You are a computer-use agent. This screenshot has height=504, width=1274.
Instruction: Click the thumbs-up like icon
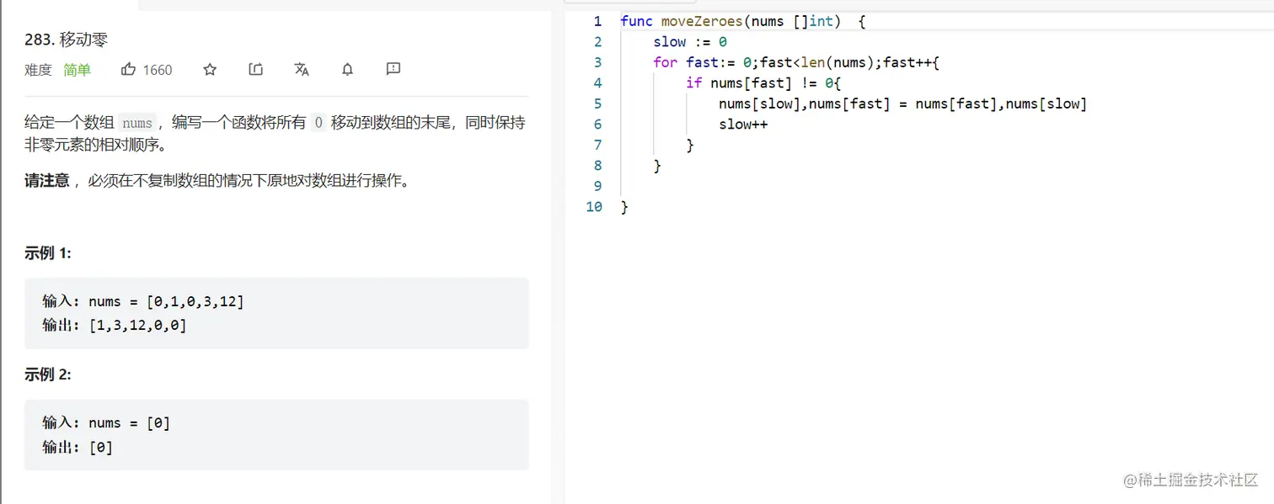click(x=128, y=69)
